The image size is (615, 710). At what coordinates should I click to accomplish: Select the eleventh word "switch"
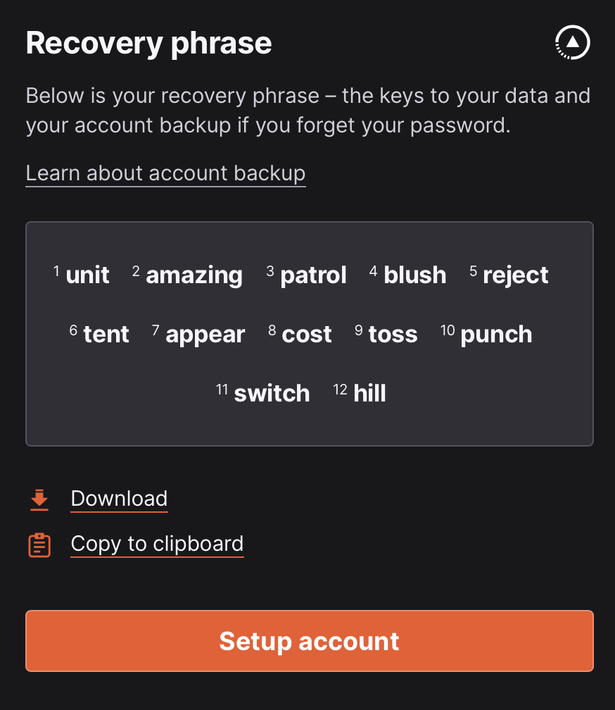point(272,393)
